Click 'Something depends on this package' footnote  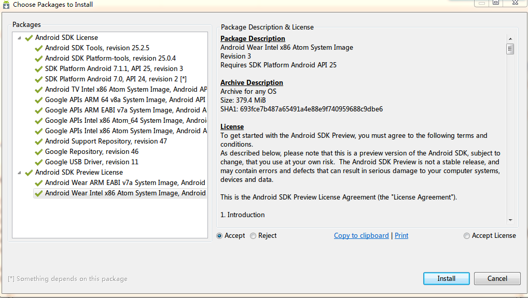(x=67, y=279)
